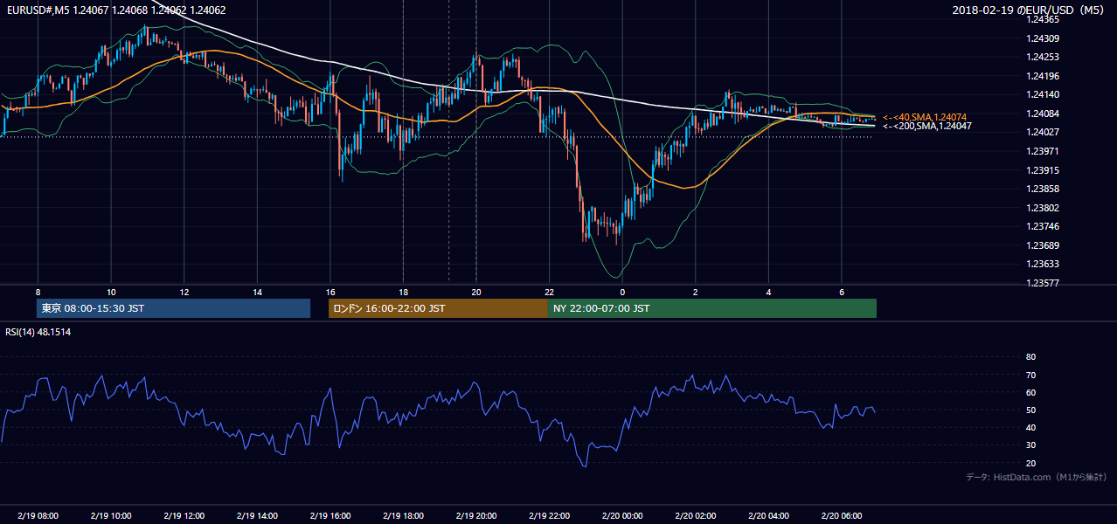
Task: Click the 2/19 10:00 time label
Action: click(x=111, y=516)
